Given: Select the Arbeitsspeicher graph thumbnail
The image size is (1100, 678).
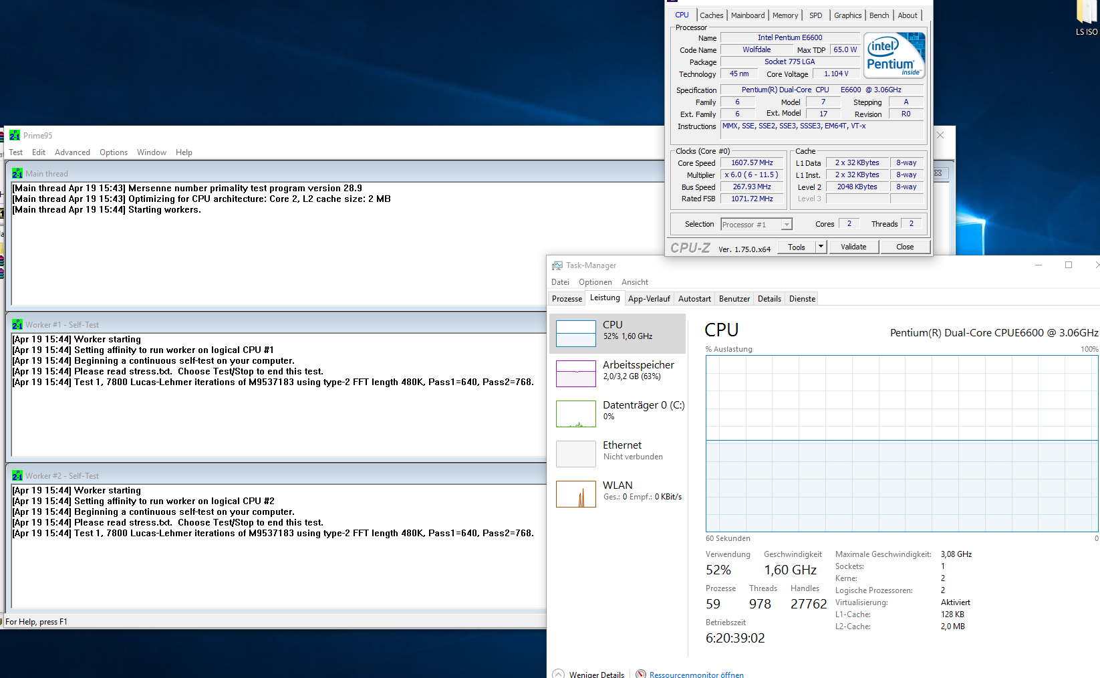Looking at the screenshot, I should click(x=576, y=373).
